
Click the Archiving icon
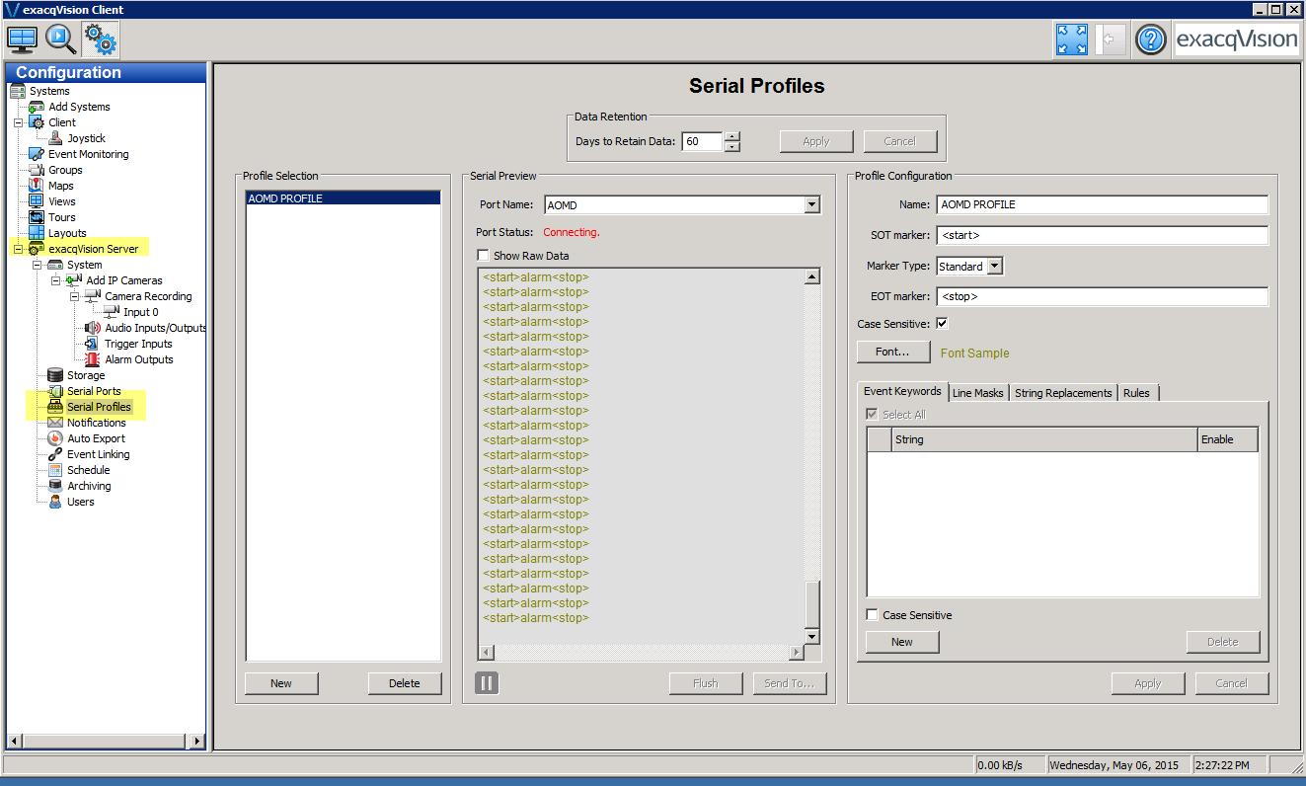55,486
